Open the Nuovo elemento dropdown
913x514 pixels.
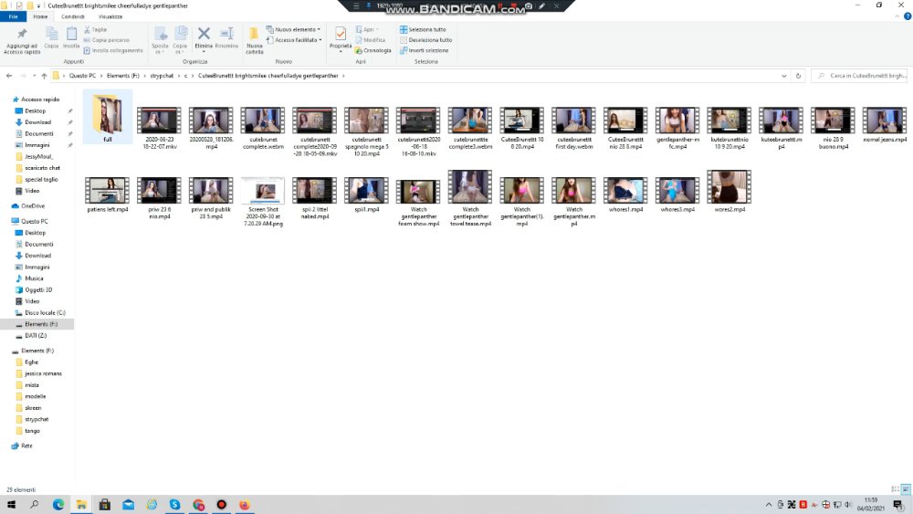[293, 29]
